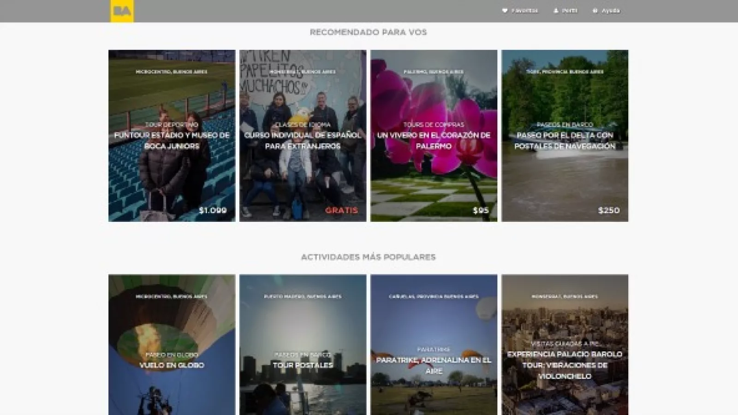Click the help icon beside Ayuda
This screenshot has height=415, width=738.
tap(595, 11)
